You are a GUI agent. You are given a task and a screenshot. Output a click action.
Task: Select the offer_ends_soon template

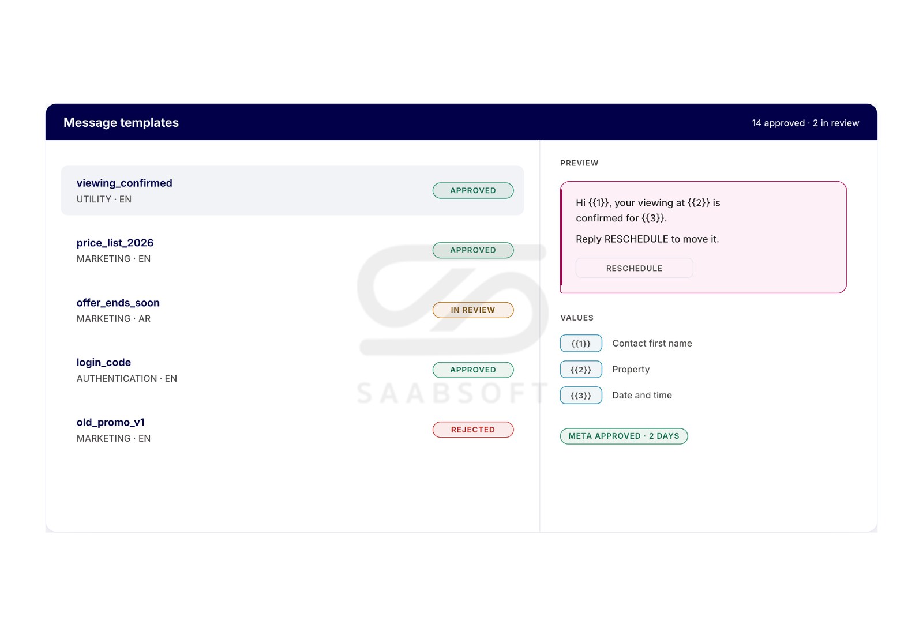pyautogui.click(x=292, y=310)
